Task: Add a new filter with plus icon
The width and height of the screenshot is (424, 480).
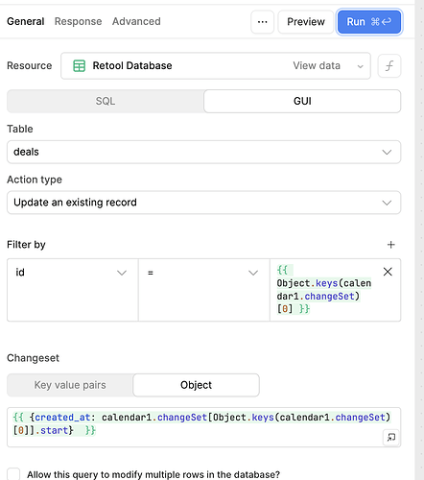Action: click(x=390, y=245)
